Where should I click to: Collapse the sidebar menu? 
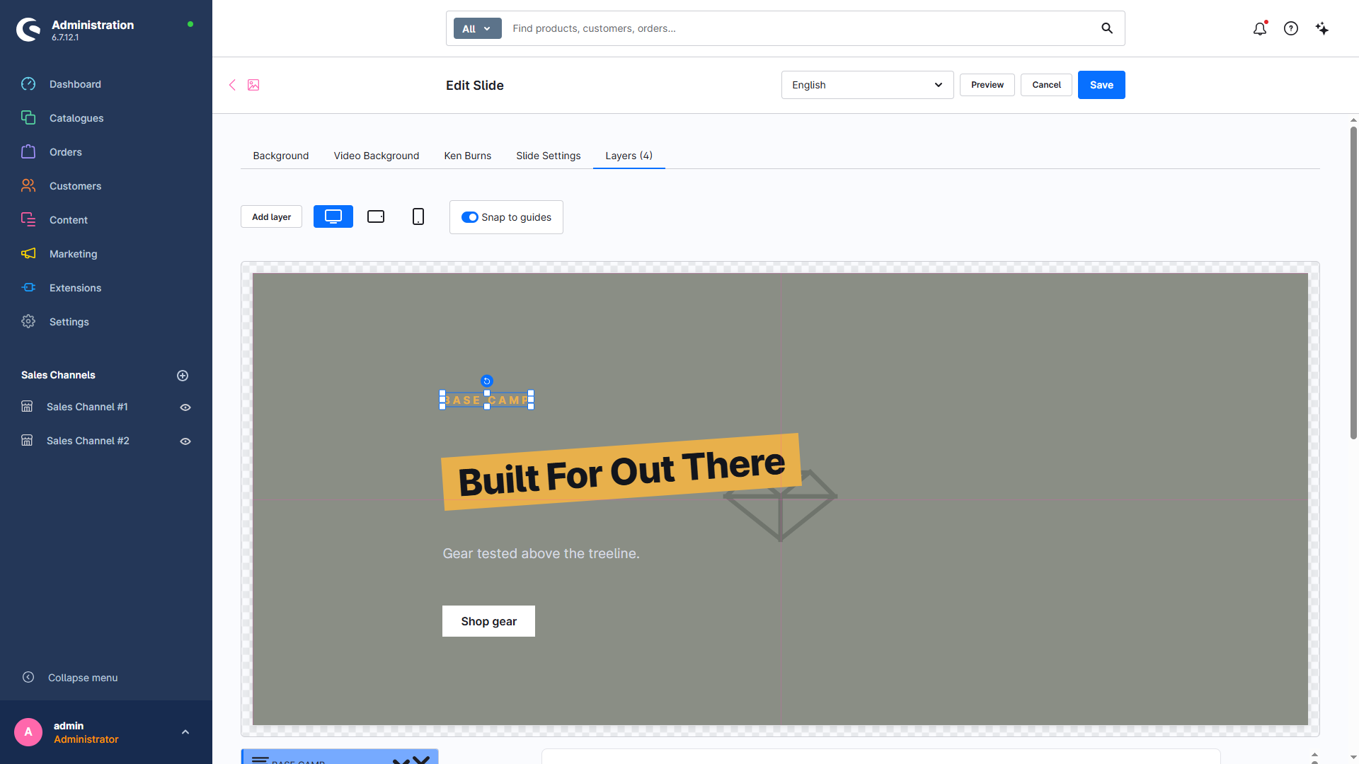pos(83,678)
